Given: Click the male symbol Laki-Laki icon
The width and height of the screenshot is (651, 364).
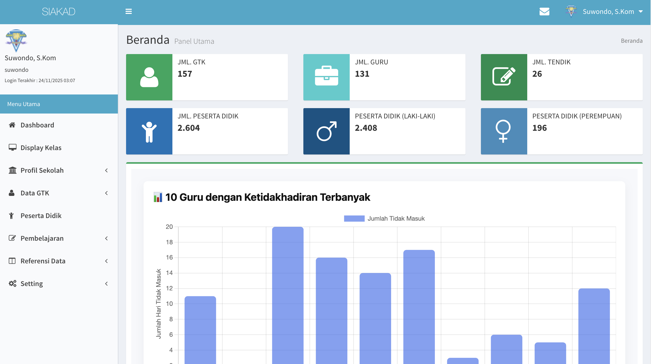Looking at the screenshot, I should [326, 131].
